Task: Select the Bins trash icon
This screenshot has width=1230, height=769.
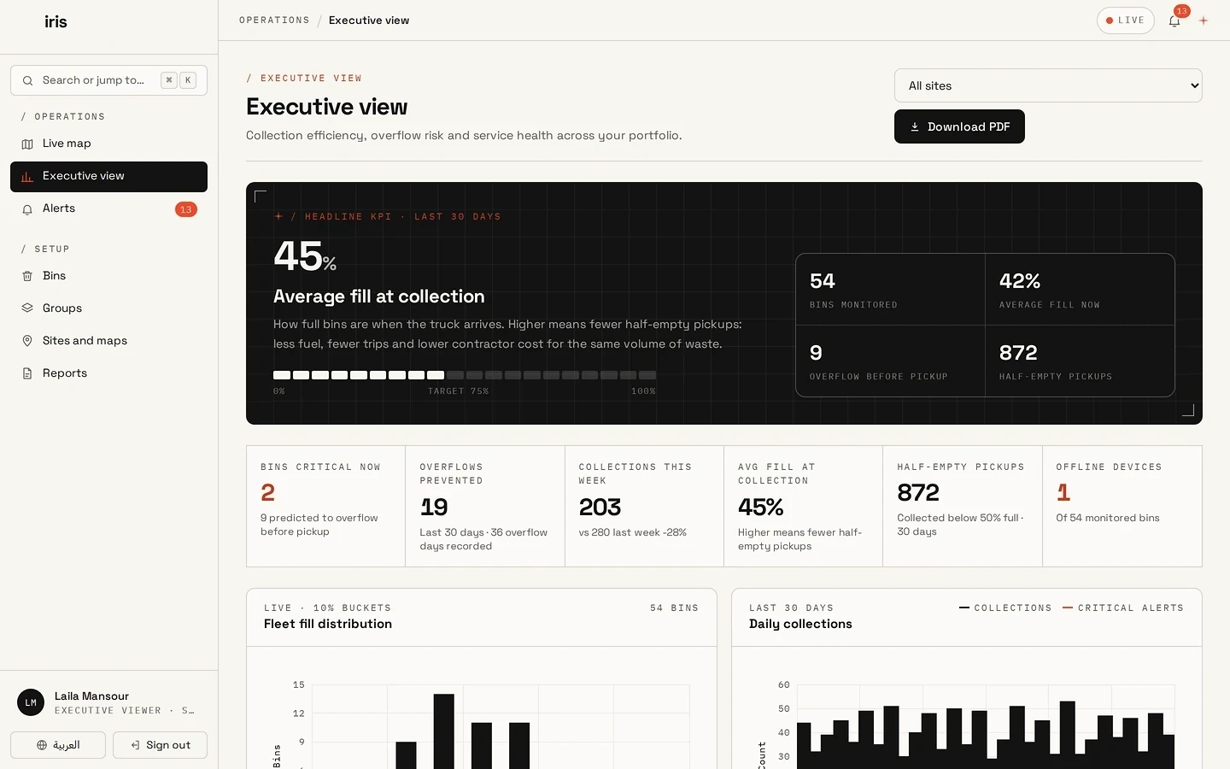Action: (27, 276)
